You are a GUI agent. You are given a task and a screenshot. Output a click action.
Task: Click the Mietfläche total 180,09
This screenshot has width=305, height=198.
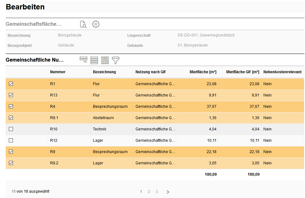(211, 174)
